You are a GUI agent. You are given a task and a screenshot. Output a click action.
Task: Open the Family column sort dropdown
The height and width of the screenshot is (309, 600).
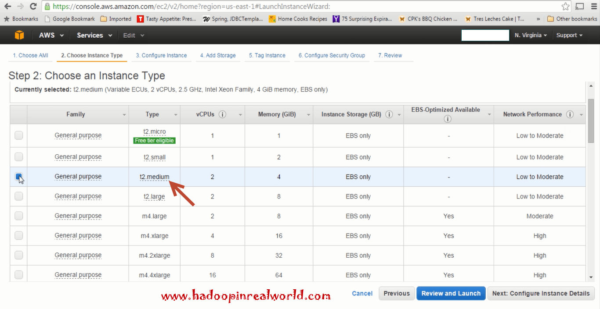coord(124,114)
